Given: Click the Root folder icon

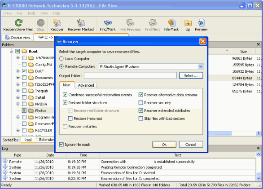Looking at the screenshot, I should click(x=24, y=51).
